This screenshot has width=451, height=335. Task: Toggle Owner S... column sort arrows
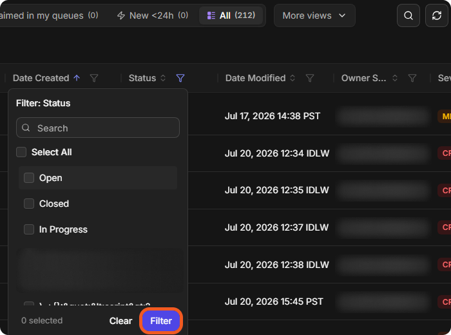coord(395,78)
